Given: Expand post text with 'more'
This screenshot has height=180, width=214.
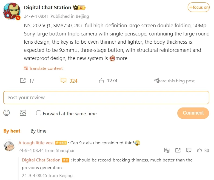Looking at the screenshot, I should click(x=121, y=58).
